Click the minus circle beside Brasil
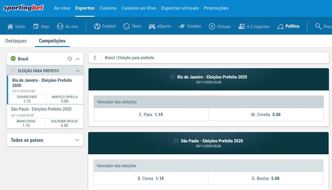 (x=70, y=59)
